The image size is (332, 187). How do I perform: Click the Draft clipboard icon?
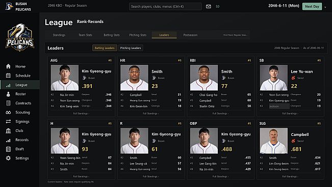[x=8, y=149]
